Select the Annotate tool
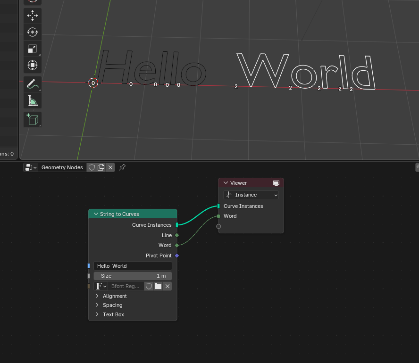 (33, 84)
